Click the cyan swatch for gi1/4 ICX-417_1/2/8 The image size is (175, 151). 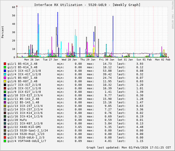(5, 74)
